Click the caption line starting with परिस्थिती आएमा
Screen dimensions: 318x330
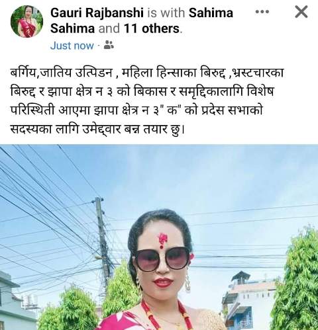[136, 110]
